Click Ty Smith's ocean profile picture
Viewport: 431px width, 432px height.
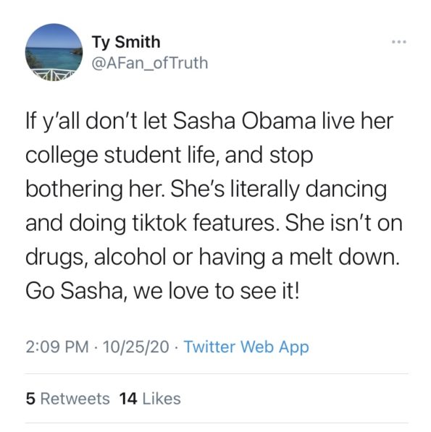pyautogui.click(x=54, y=52)
